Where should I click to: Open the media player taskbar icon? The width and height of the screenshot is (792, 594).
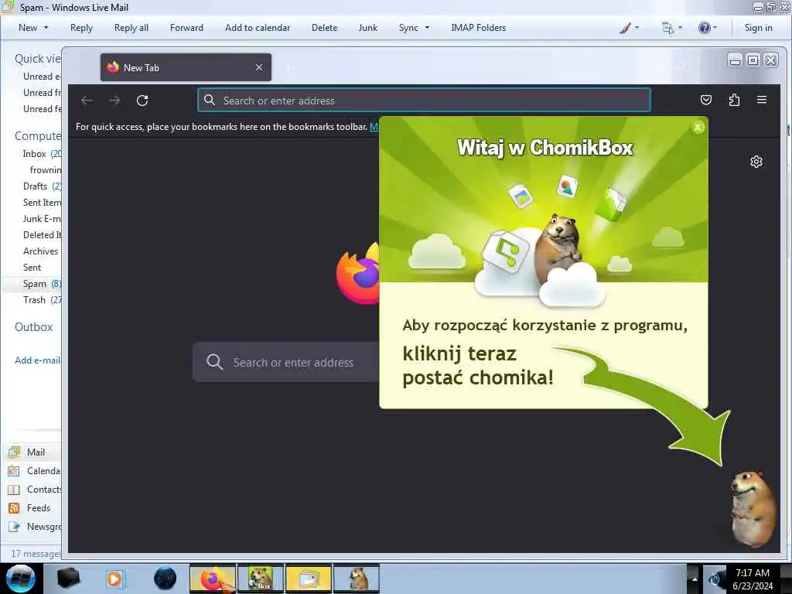[x=115, y=579]
